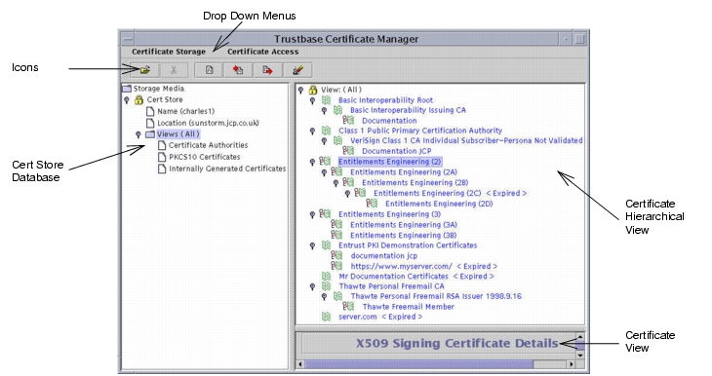Screen dimensions: 712x376
Task: Collapse the Entitlements Engineering (2C) handle
Action: pos(348,194)
